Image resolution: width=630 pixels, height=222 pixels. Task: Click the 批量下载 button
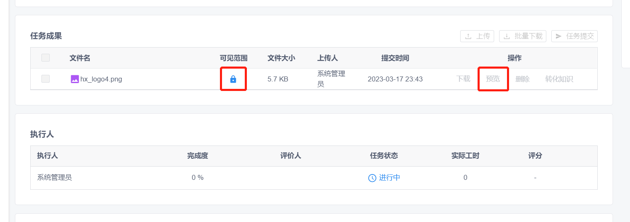tap(523, 36)
